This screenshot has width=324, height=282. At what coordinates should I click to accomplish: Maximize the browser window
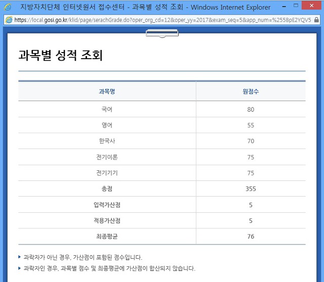[296, 6]
